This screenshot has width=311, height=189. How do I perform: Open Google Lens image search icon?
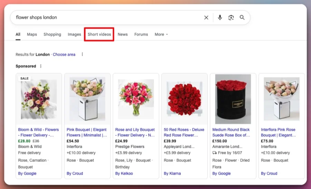231,18
